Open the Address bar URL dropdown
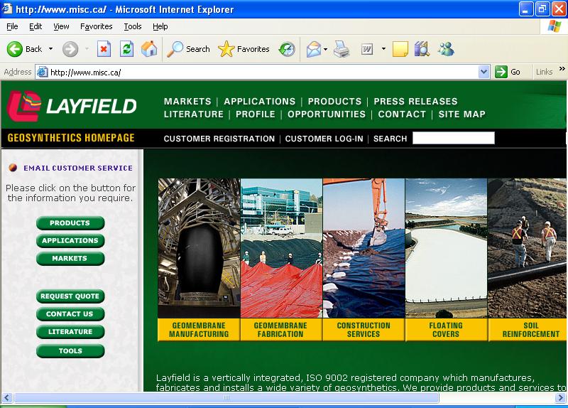568x408 pixels. click(x=484, y=72)
